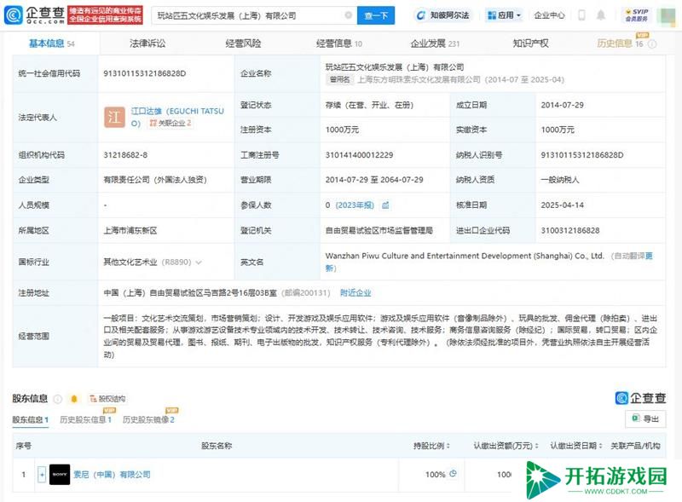Image resolution: width=682 pixels, height=502 pixels.
Task: Click the orange bell beside 股东信息 heading
Action: pyautogui.click(x=74, y=399)
